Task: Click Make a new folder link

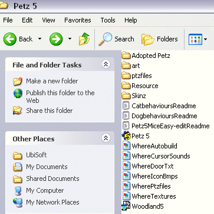Action: click(x=52, y=81)
